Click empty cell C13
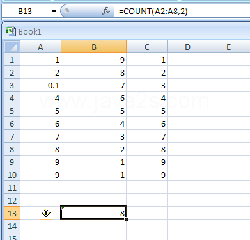250x240 pixels. [x=147, y=213]
